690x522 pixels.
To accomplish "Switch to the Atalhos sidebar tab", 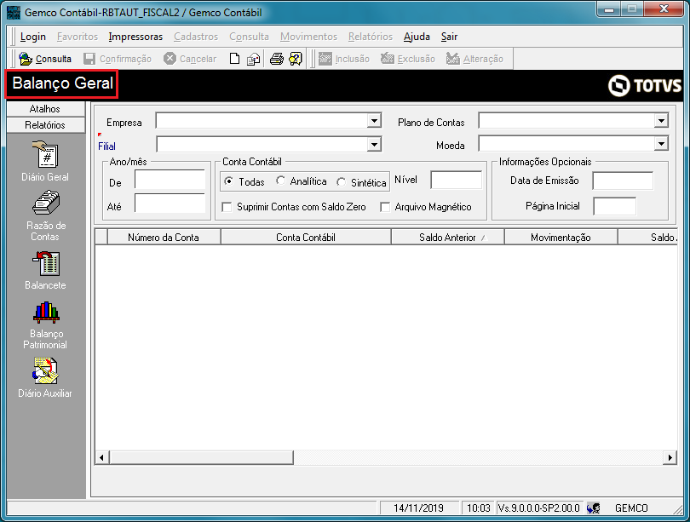I will (x=45, y=109).
